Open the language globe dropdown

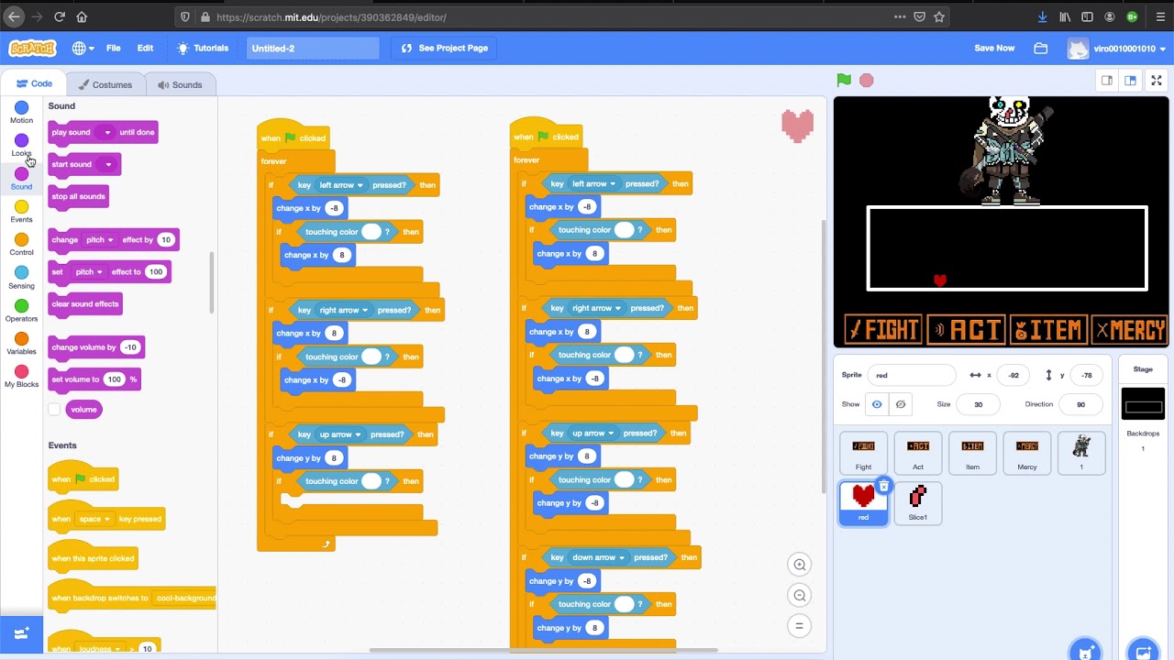click(83, 49)
